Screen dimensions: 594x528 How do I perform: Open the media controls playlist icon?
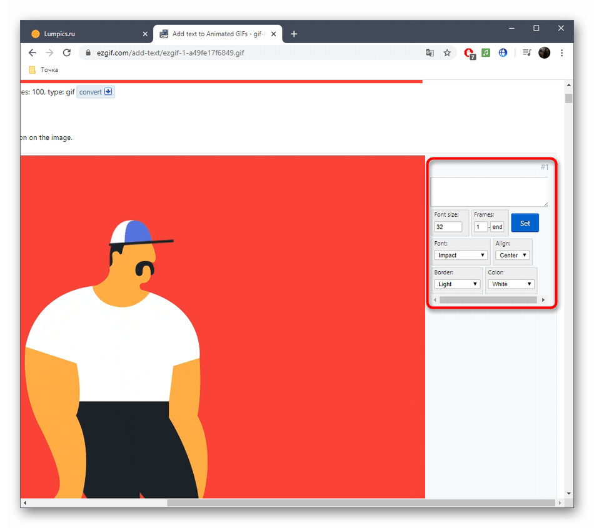click(527, 52)
